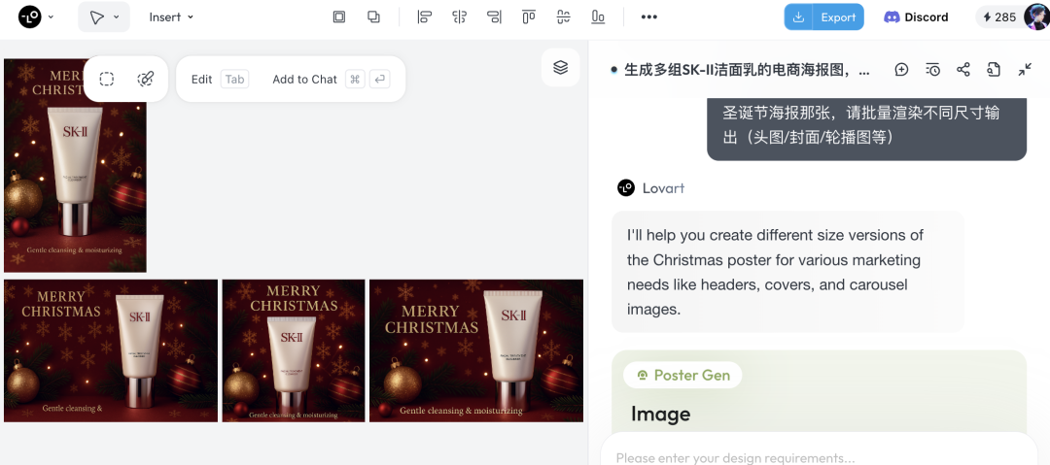The width and height of the screenshot is (1050, 465).
Task: Open the Discord link
Action: pyautogui.click(x=916, y=17)
